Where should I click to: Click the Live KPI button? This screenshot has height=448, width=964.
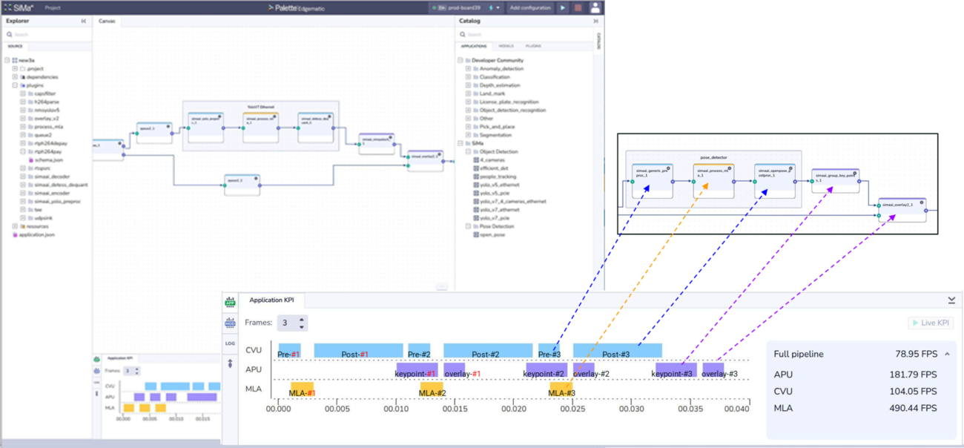click(x=931, y=323)
